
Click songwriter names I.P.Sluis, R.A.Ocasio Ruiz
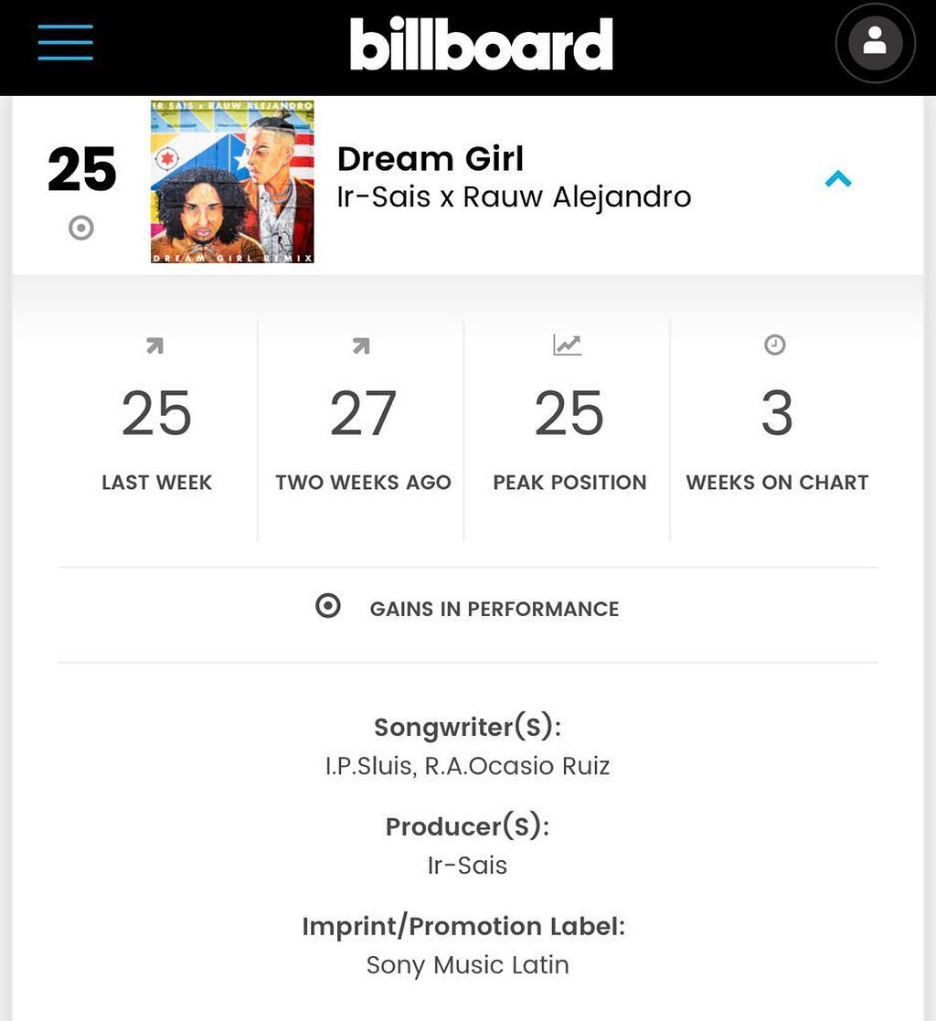click(468, 766)
